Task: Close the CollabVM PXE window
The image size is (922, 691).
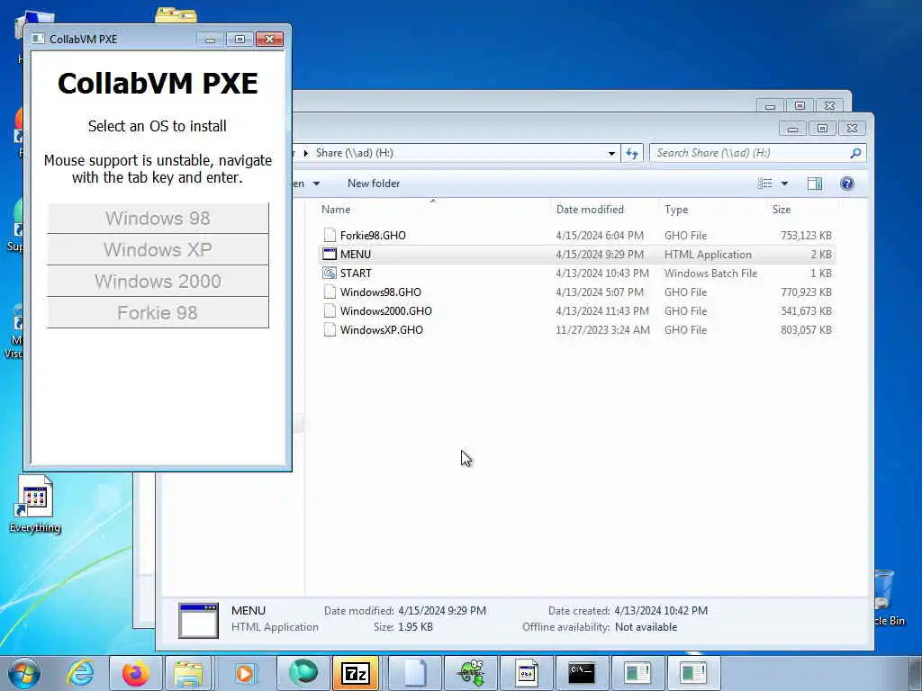Action: tap(269, 40)
